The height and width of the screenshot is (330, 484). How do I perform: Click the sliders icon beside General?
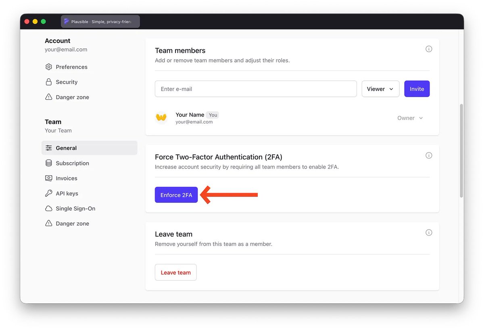tap(49, 148)
